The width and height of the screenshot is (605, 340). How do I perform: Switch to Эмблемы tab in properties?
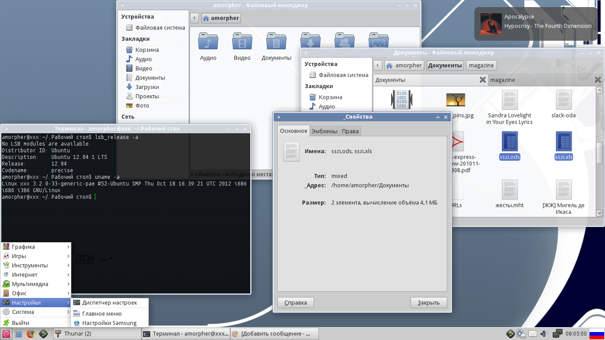[325, 131]
